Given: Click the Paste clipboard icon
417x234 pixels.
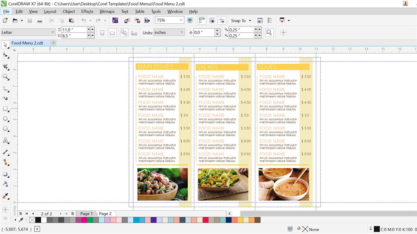Looking at the screenshot, I should [x=71, y=21].
